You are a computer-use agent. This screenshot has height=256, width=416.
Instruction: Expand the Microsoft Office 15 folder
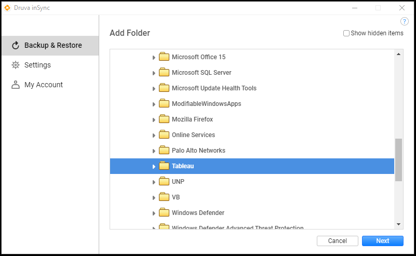click(154, 58)
